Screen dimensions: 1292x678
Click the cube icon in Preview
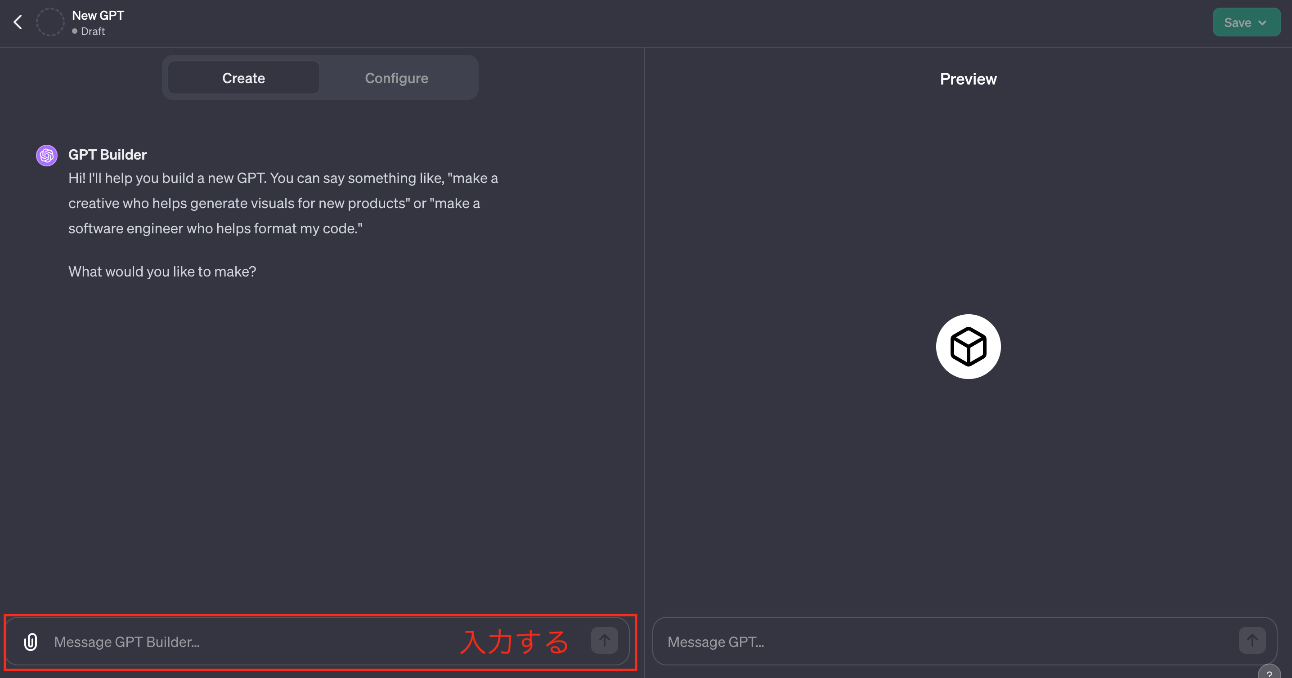(x=968, y=346)
